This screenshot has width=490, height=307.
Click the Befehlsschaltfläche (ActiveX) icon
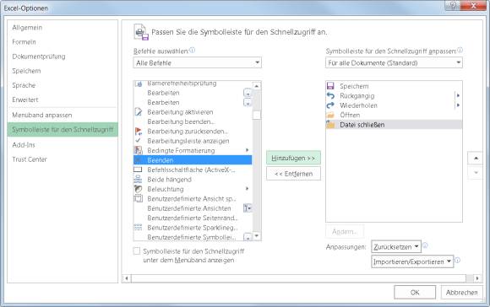(x=138, y=170)
